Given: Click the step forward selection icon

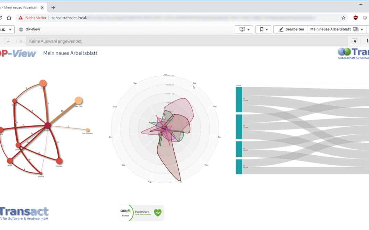Looking at the screenshot, I should pos(6,41).
